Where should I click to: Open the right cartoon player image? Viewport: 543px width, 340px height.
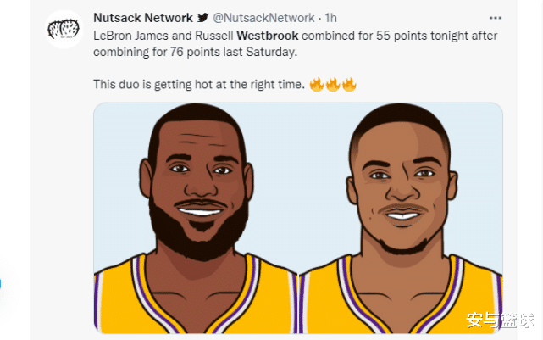tap(401, 218)
